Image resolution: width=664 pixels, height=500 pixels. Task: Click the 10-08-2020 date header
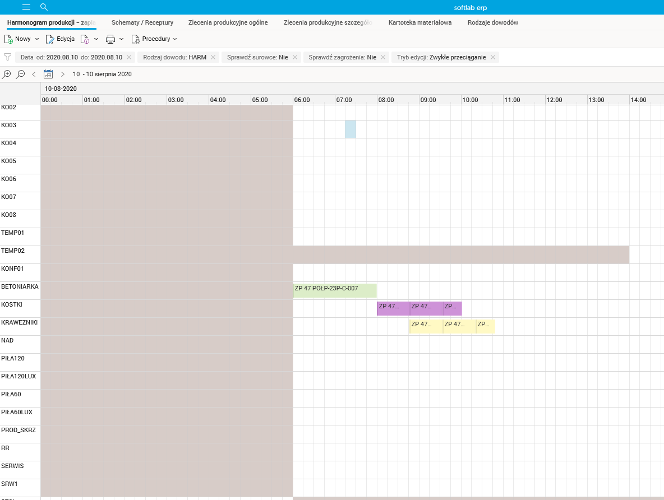(61, 89)
